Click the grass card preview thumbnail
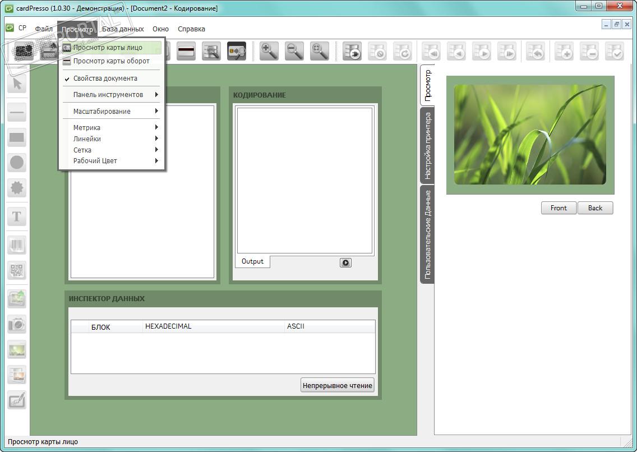637x452 pixels. coord(530,135)
